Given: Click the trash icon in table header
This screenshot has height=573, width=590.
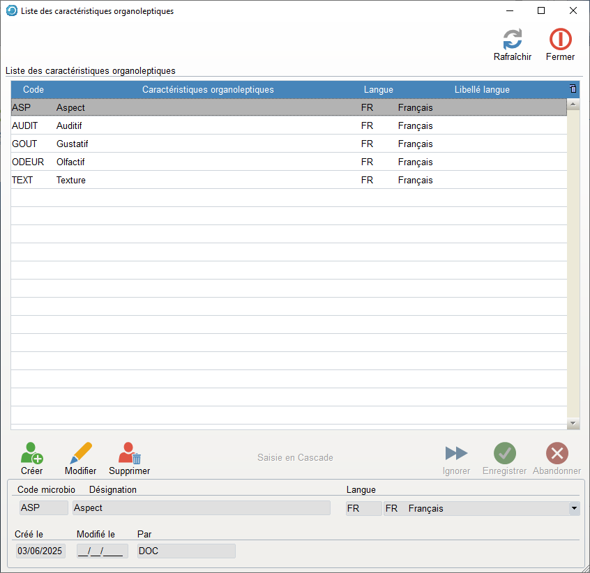Looking at the screenshot, I should click(573, 89).
